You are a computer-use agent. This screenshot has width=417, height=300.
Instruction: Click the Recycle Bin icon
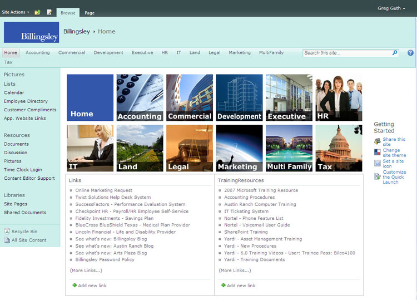[7, 232]
